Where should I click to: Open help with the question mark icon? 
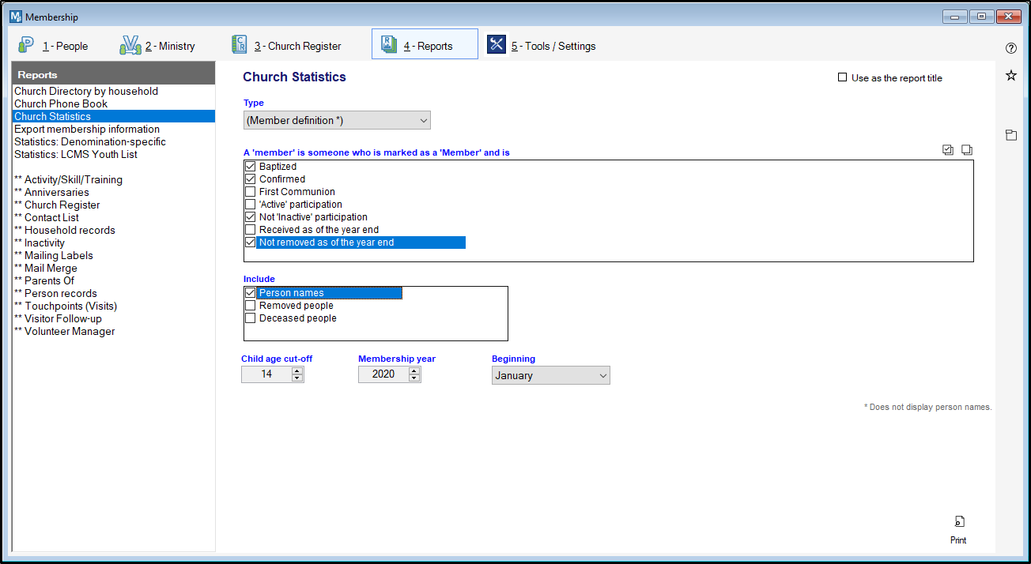pos(1010,48)
